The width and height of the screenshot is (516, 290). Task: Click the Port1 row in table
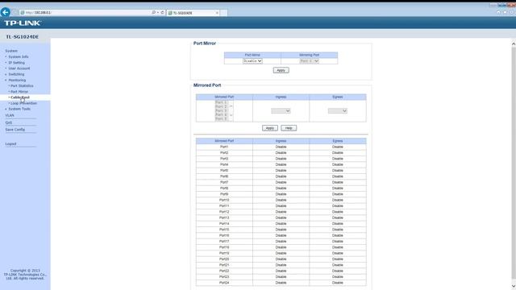click(x=281, y=147)
